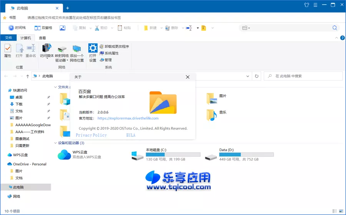Open the File (文件) ribbon tab

click(x=8, y=38)
